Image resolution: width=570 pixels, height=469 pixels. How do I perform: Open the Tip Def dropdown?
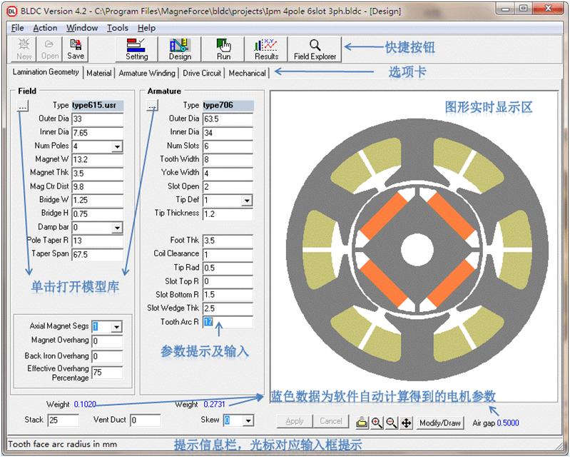247,201
